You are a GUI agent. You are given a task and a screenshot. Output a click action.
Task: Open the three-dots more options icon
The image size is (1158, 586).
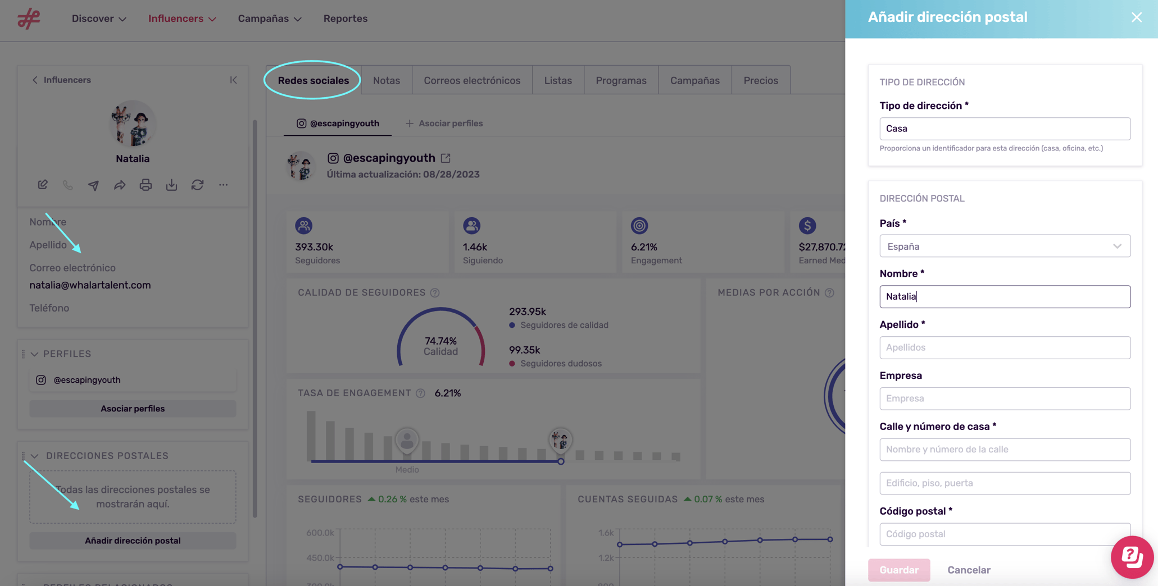click(x=224, y=185)
